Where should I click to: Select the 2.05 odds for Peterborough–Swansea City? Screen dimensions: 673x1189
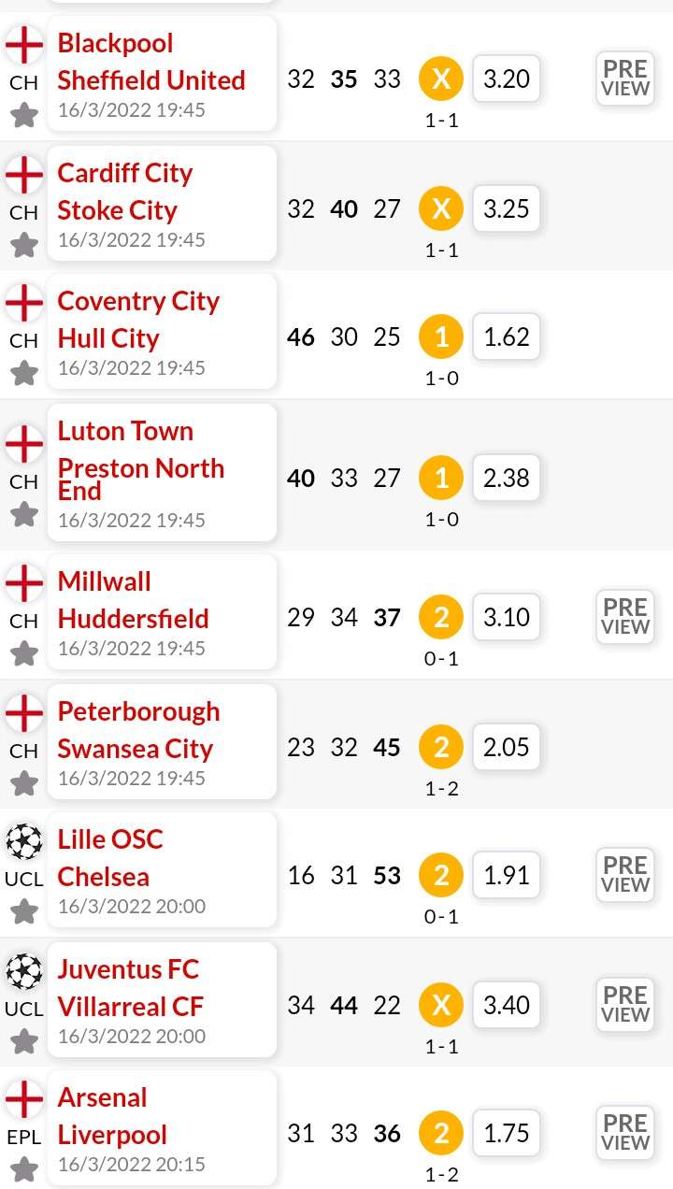[507, 747]
